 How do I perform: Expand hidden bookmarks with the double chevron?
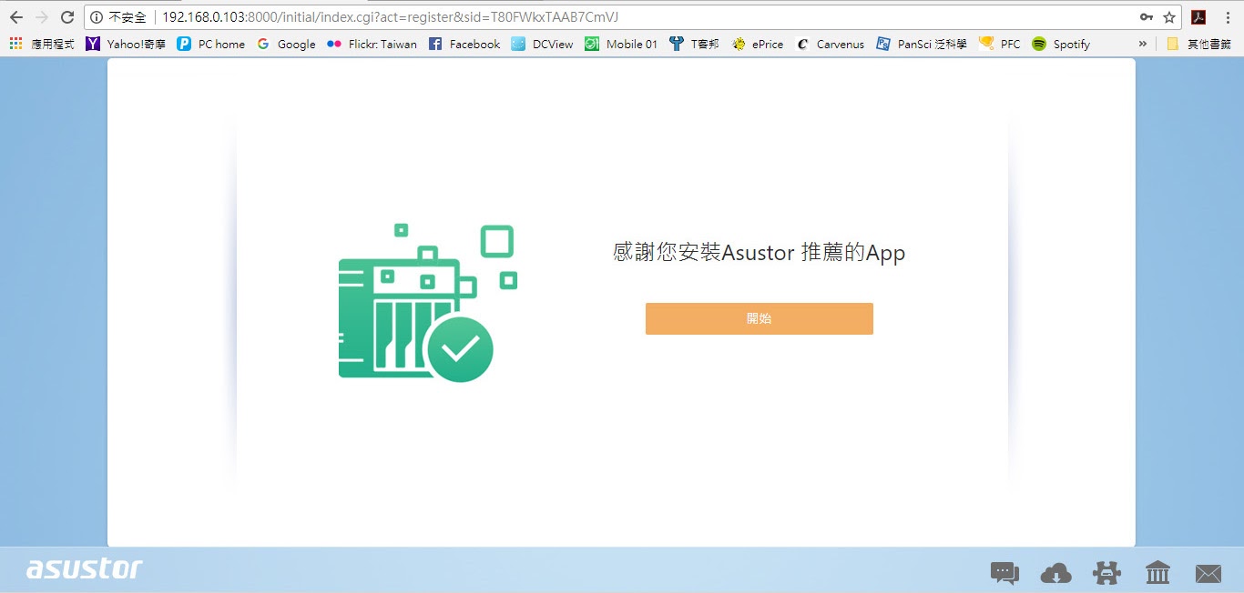pyautogui.click(x=1143, y=44)
